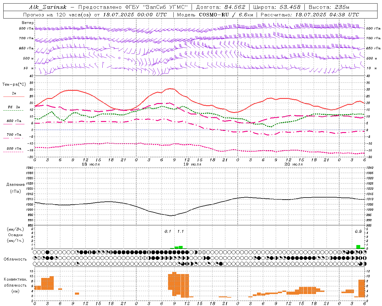Click the (мм/1ч.) precipitation unit label
Viewport: 382px width, 306px height.
[16, 241]
